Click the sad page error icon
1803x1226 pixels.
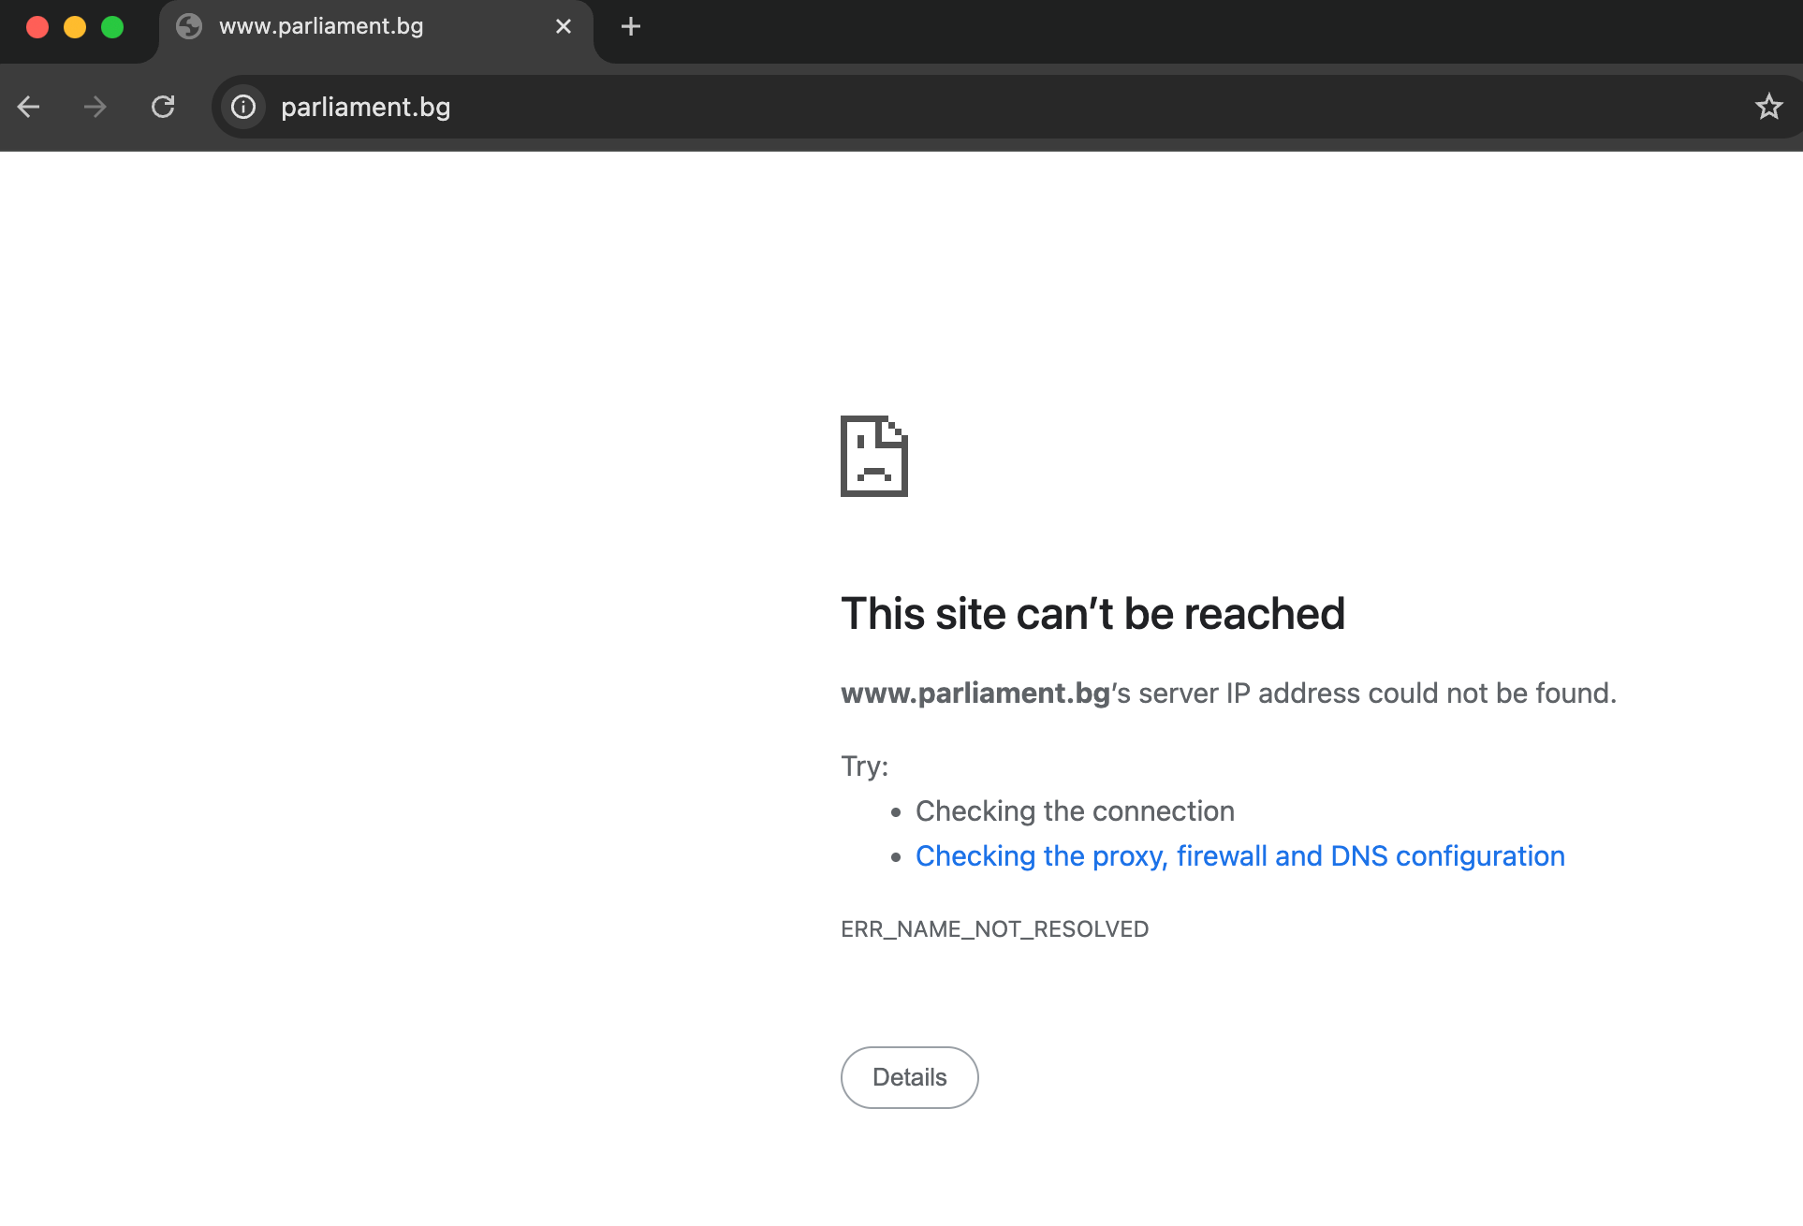point(874,456)
